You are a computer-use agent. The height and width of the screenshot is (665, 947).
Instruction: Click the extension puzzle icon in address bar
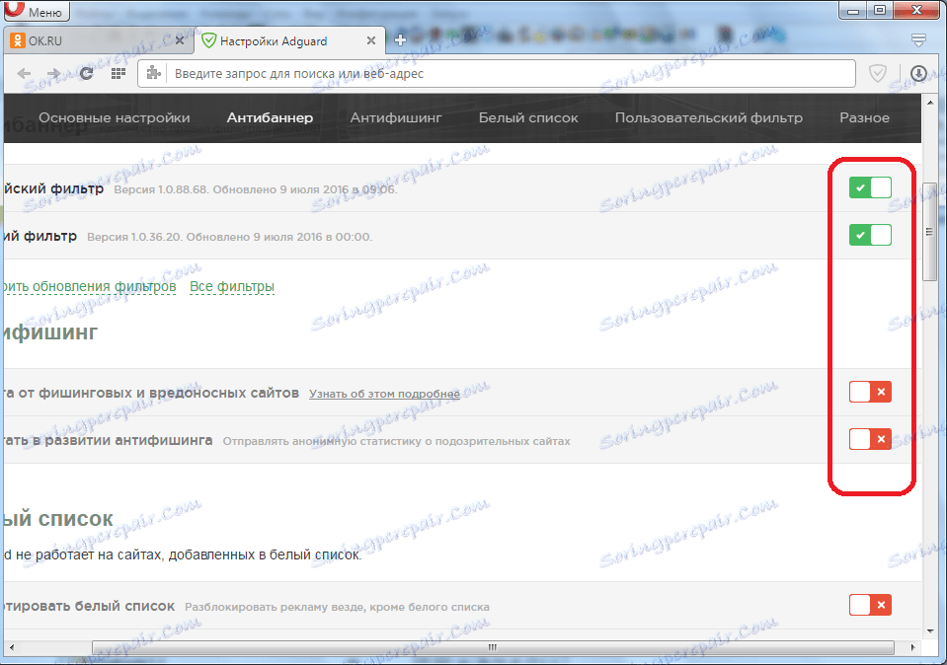click(154, 73)
